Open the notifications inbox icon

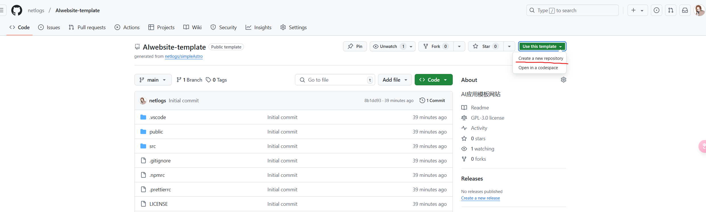685,10
